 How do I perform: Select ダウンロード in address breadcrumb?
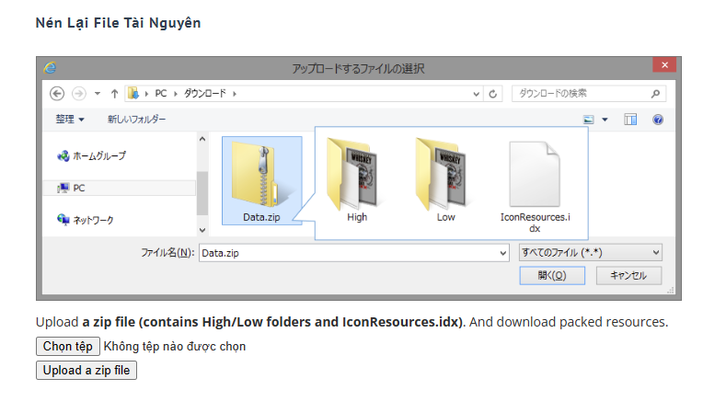tap(205, 93)
